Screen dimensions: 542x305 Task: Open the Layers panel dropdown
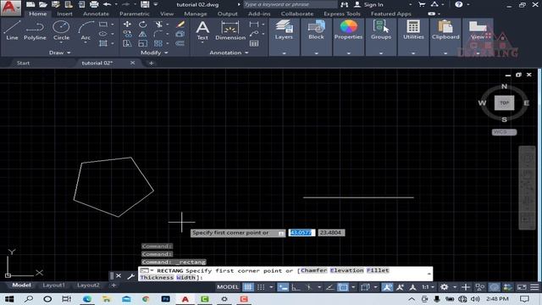[x=285, y=53]
